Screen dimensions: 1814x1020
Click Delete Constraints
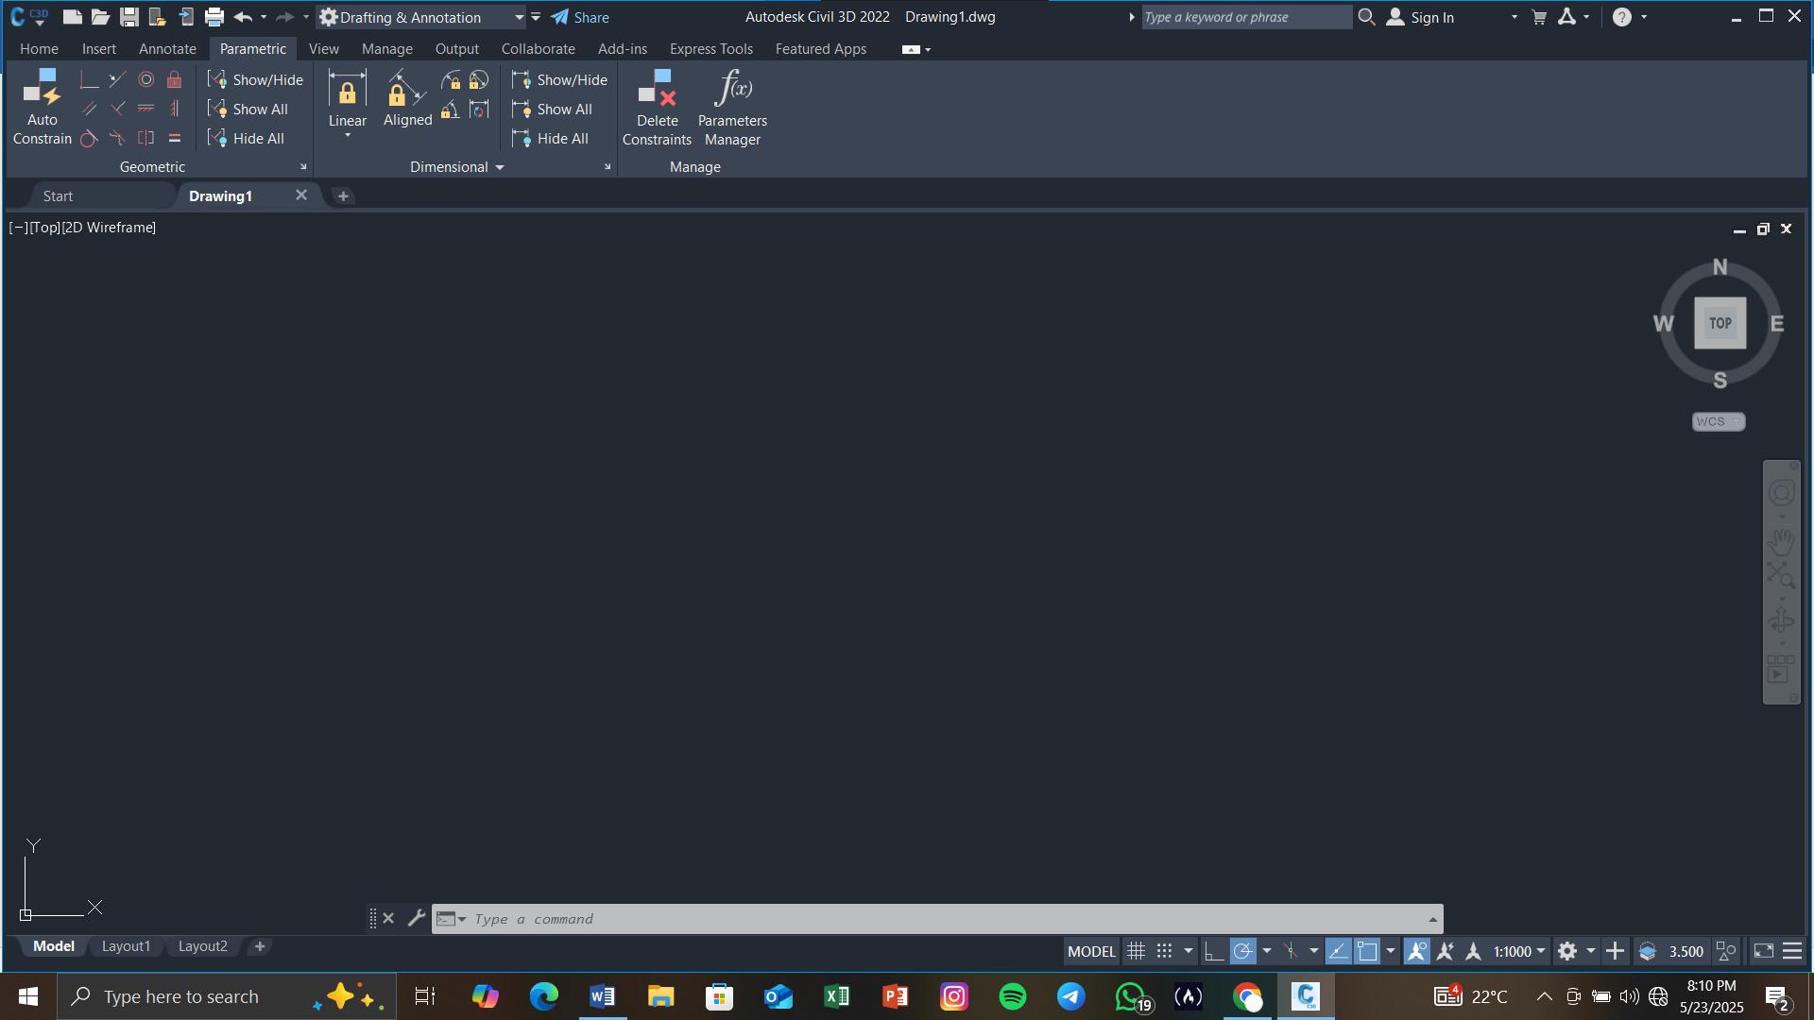click(657, 108)
